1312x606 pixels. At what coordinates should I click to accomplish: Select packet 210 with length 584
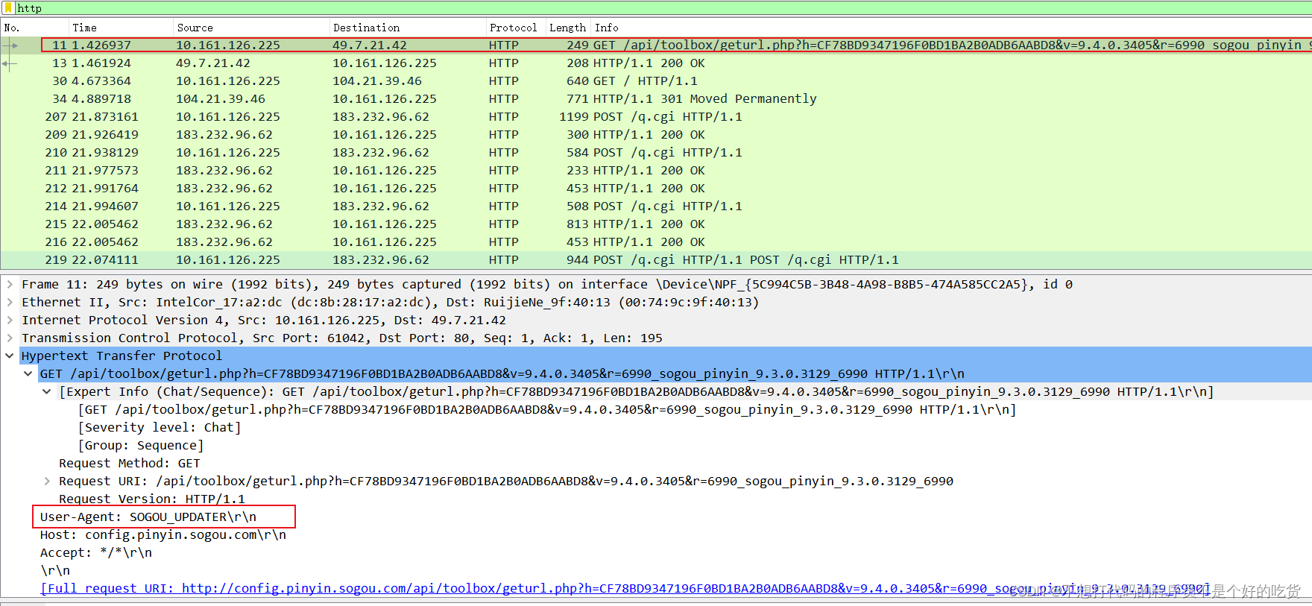point(656,152)
